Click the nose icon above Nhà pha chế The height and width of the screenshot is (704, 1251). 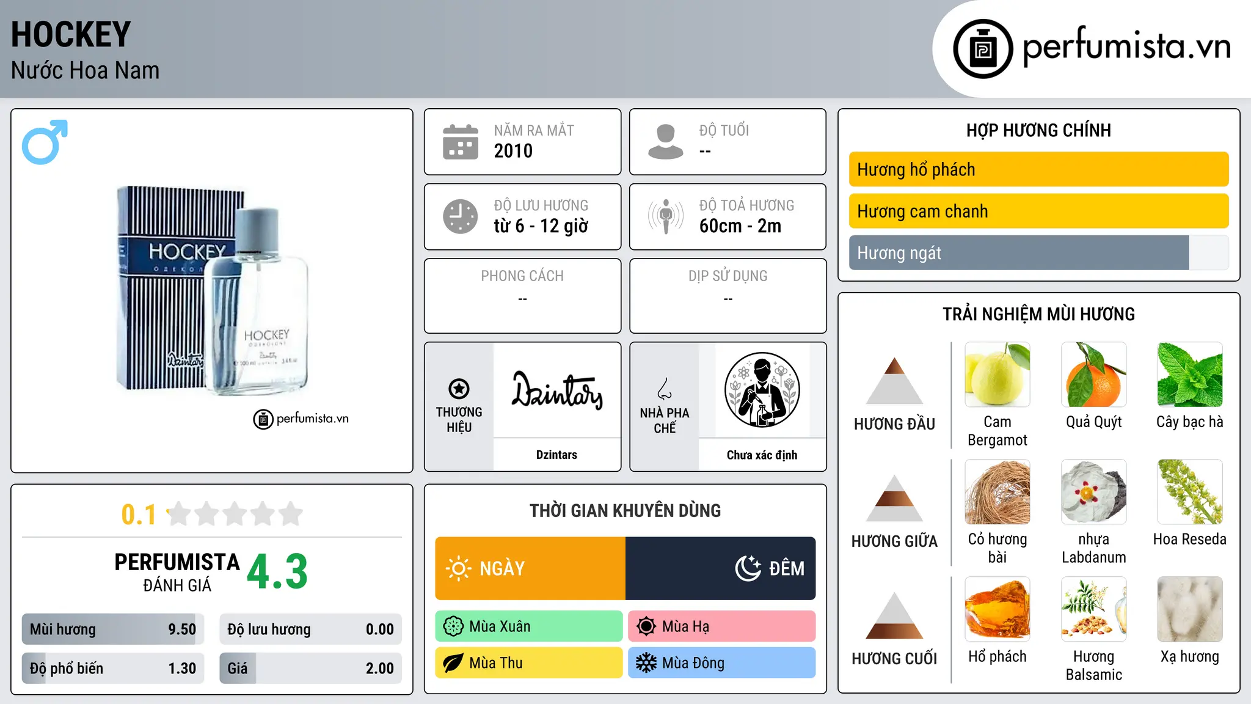click(x=665, y=389)
